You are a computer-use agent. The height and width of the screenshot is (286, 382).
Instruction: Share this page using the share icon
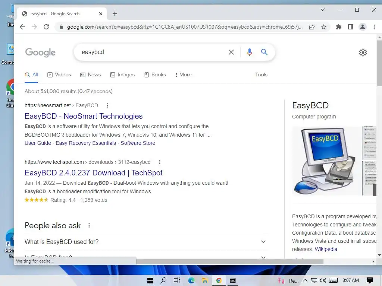click(x=312, y=27)
